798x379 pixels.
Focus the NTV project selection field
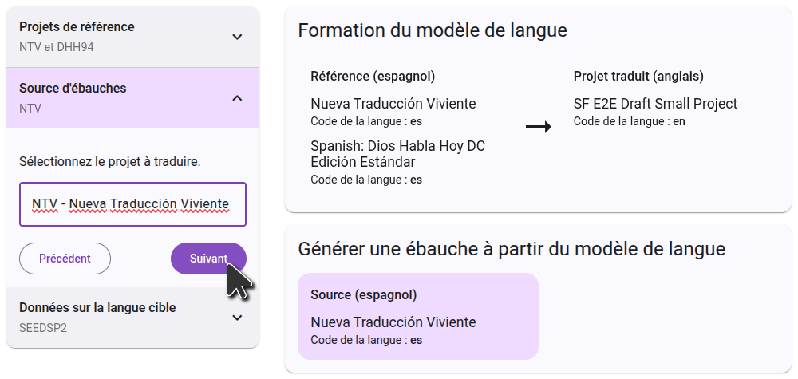[x=132, y=204]
